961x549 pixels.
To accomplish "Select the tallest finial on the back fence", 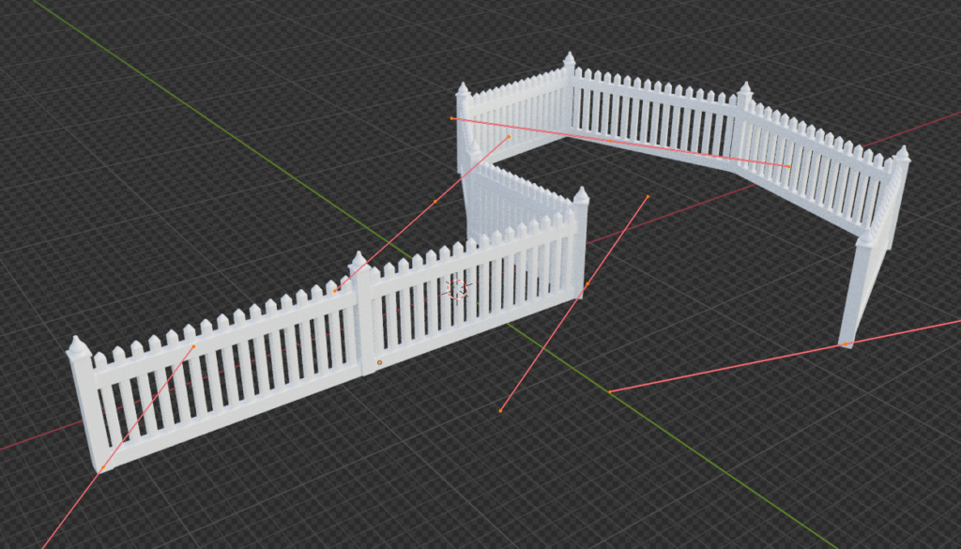I will click(x=569, y=62).
